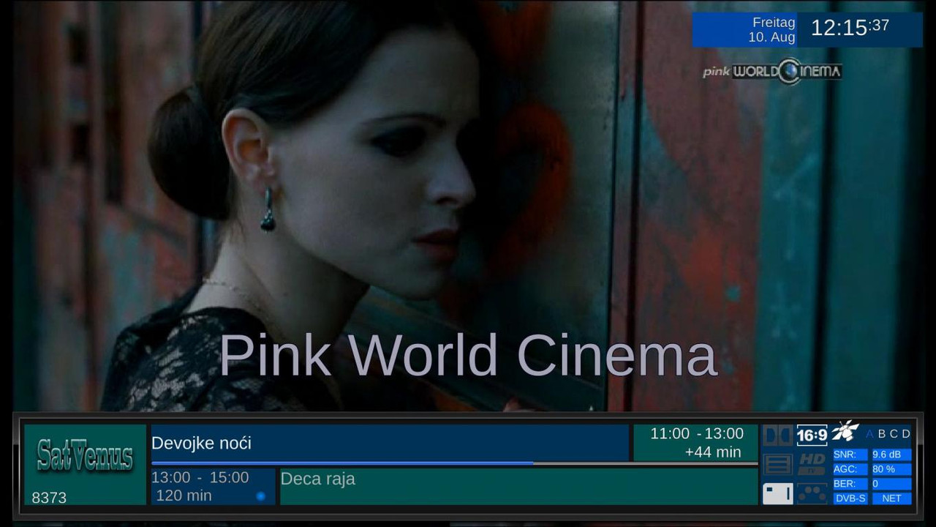Click the channel number 8373

click(49, 498)
